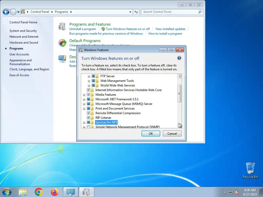Toggle the Services for NFS checkbox
The image size is (263, 197).
click(x=88, y=122)
